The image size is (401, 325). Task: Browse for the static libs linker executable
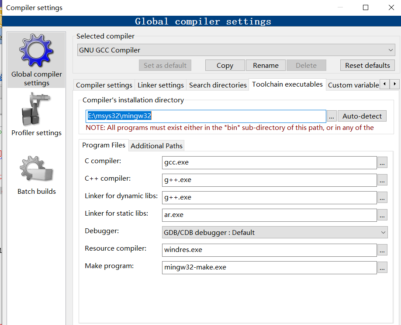click(382, 215)
